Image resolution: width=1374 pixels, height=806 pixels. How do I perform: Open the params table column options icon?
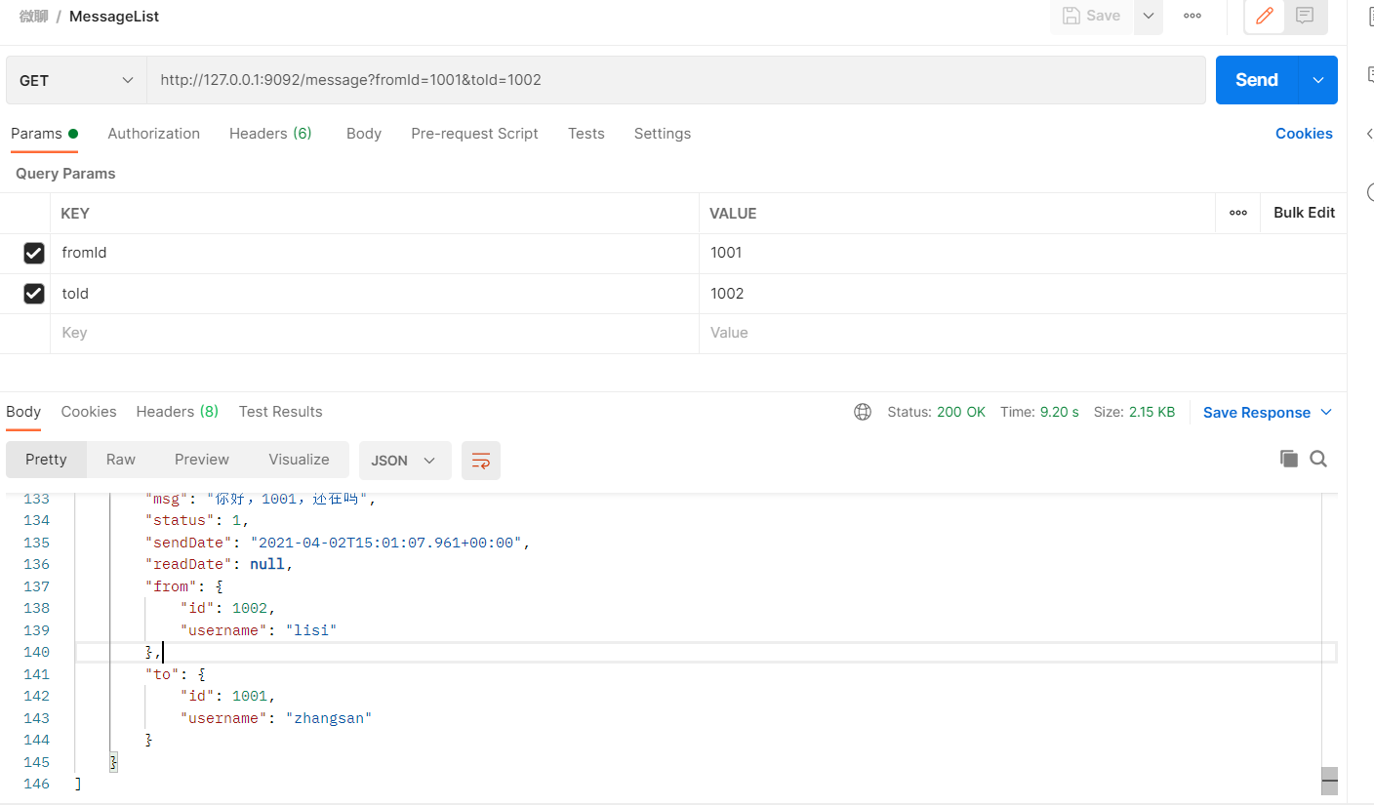1238,213
